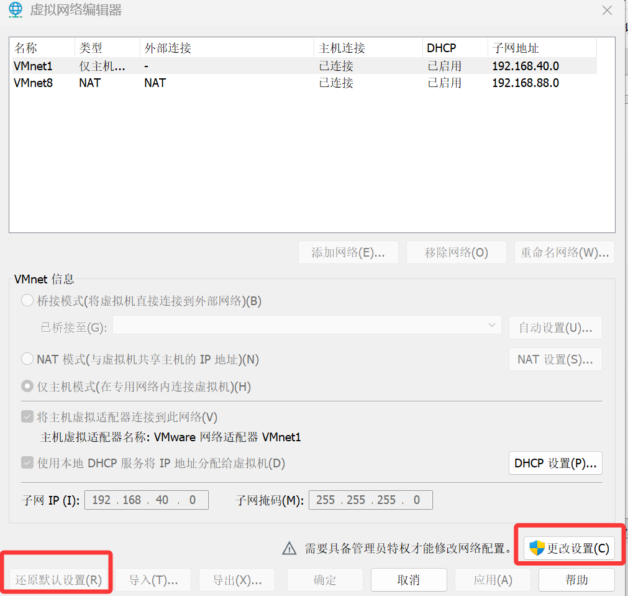
Task: Click VMnet1 type cell 仅主机...
Action: tap(102, 66)
